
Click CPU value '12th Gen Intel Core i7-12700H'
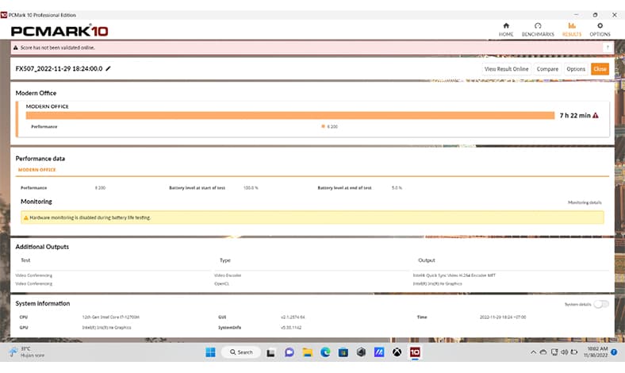(x=110, y=317)
